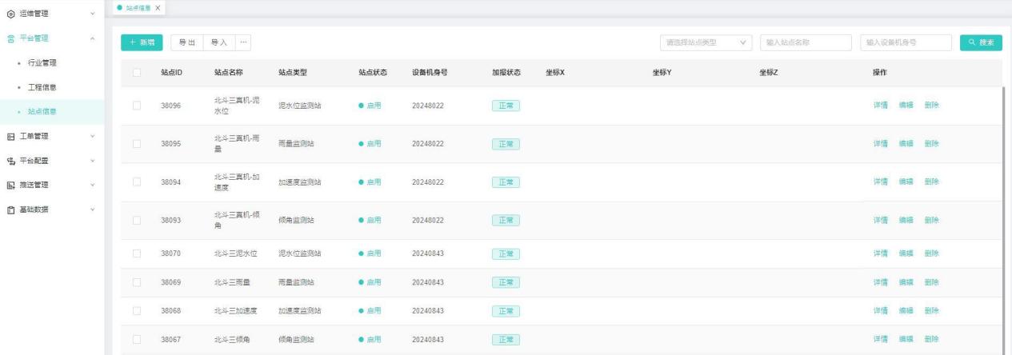Click the 平台管理 sidebar icon

point(10,38)
